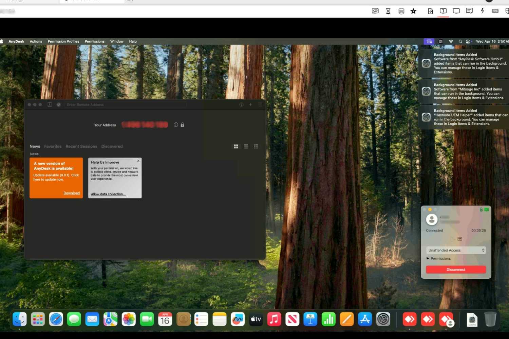Click the green lock icon in session panel
509x339 pixels.
coord(481,210)
